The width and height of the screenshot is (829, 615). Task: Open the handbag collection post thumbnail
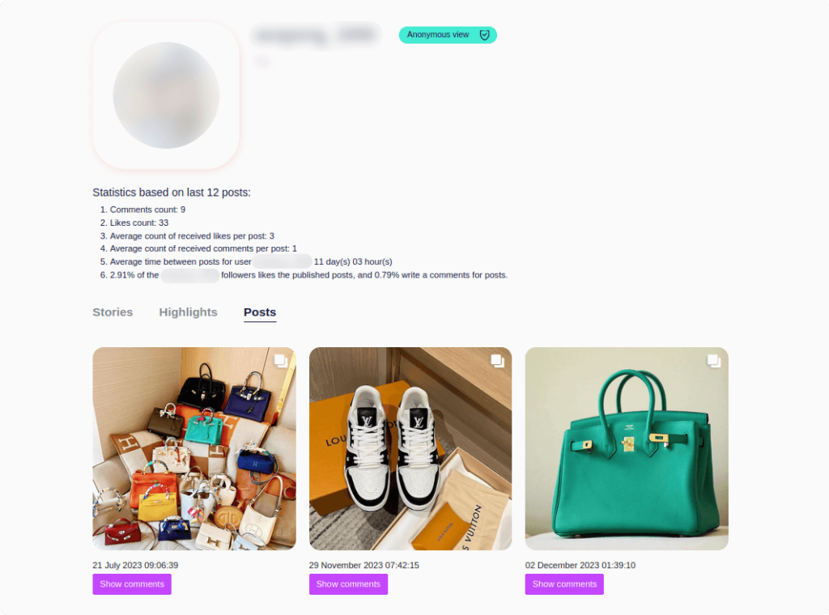(x=194, y=448)
